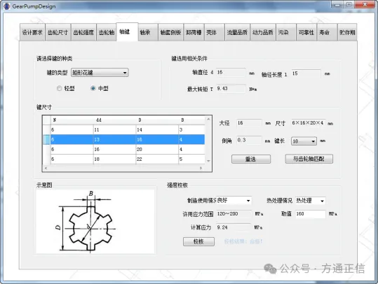
Task: Click the 校核 button
Action: coord(198,241)
